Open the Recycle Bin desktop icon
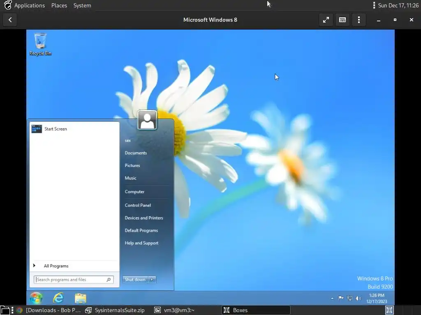Screen dimensions: 421x315 tap(40, 44)
